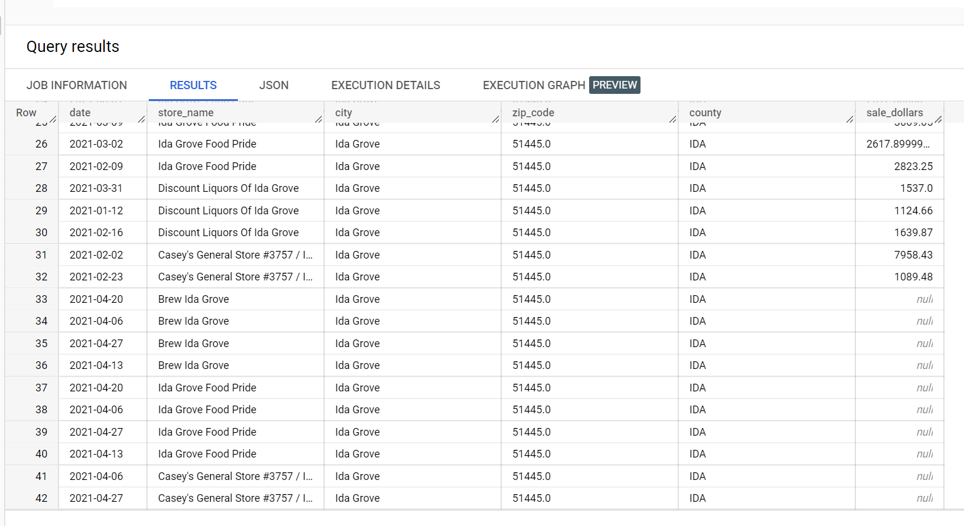The image size is (964, 526).
Task: Click the store_name column resize handle
Action: [x=319, y=119]
